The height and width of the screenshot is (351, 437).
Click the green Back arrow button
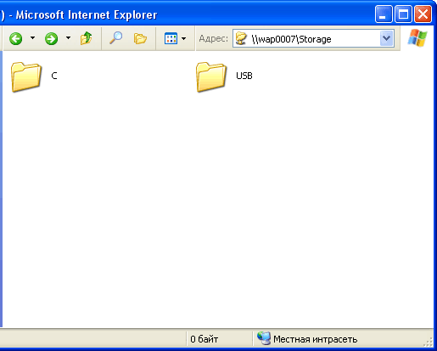point(15,38)
